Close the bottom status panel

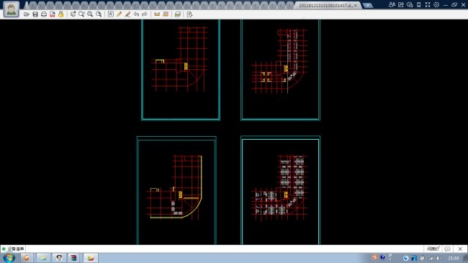pos(460,249)
